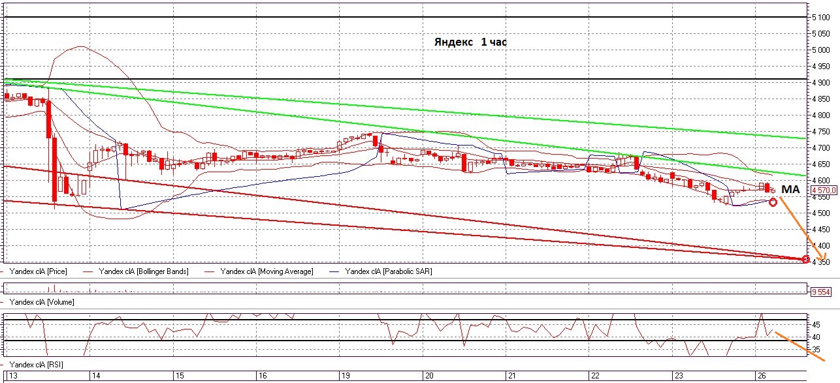The image size is (840, 383).
Task: Click date label 14 on time axis
Action: (96, 376)
